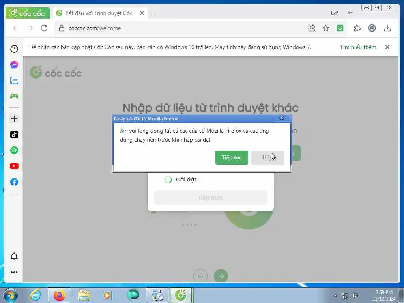The width and height of the screenshot is (404, 303).
Task: Open notifications bell in sidebar
Action: tap(14, 256)
